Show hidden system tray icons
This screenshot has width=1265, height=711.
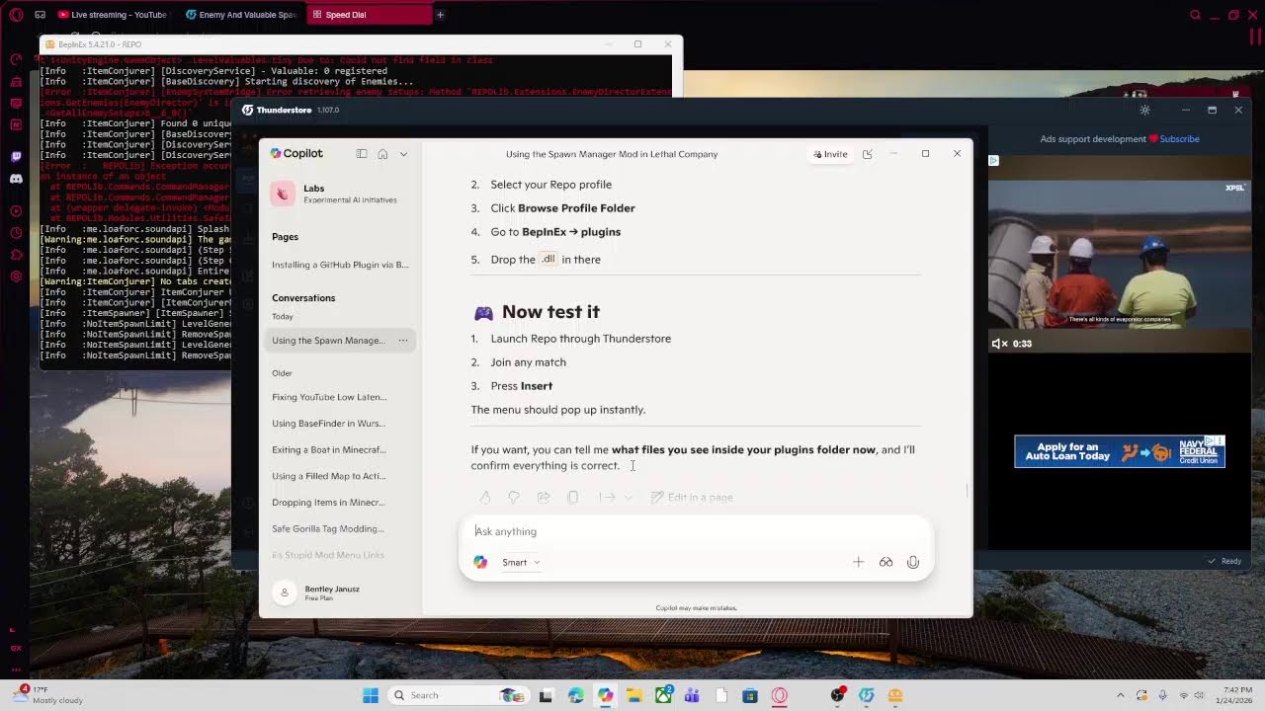1120,695
